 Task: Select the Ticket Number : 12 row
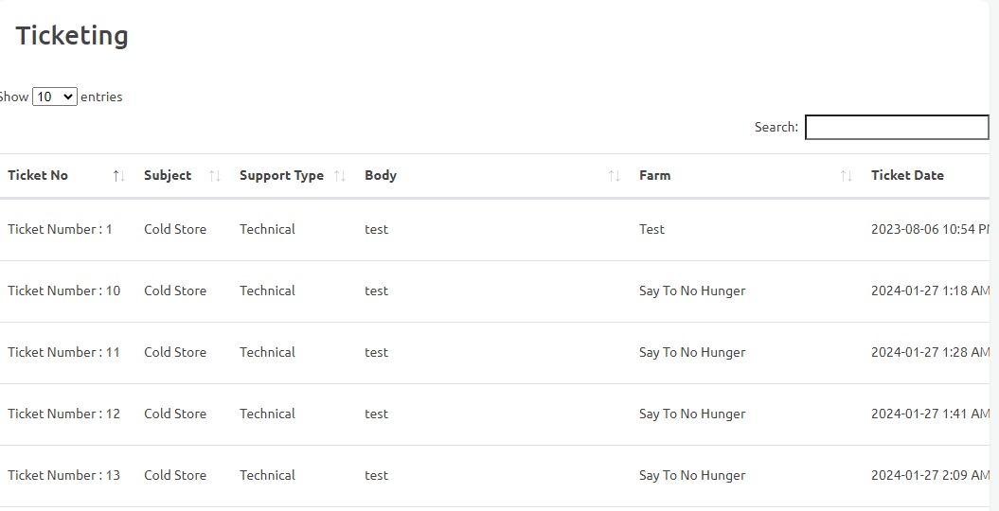coord(64,414)
